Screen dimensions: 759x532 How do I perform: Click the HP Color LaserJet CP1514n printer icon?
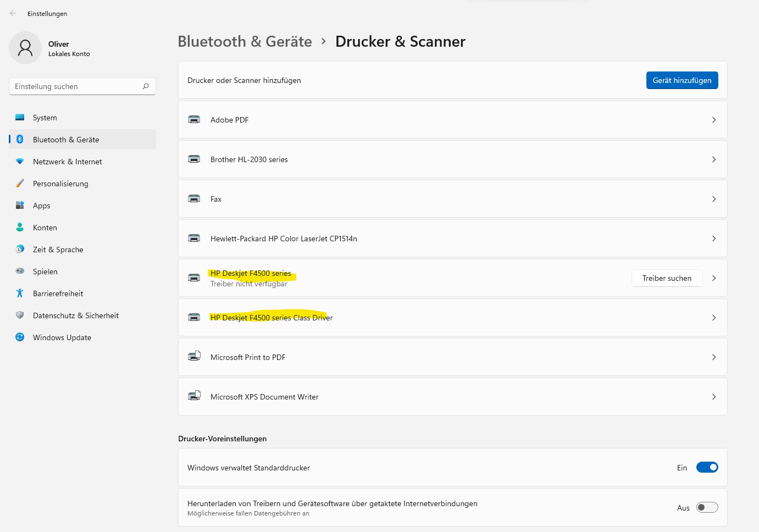point(194,239)
